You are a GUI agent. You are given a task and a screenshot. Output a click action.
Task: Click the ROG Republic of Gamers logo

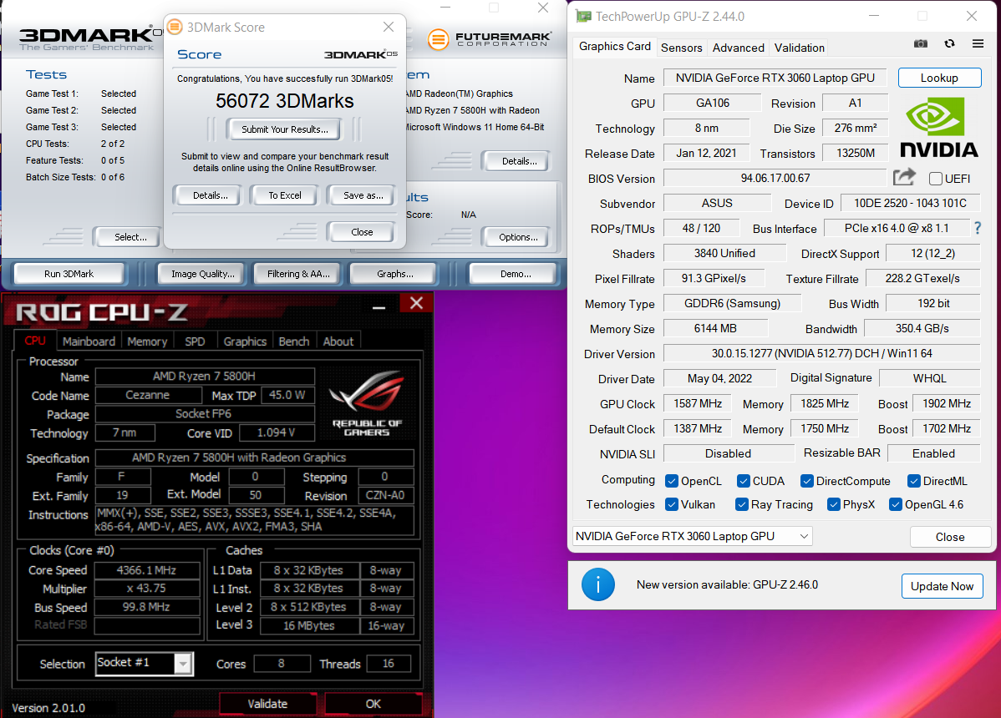pyautogui.click(x=367, y=402)
